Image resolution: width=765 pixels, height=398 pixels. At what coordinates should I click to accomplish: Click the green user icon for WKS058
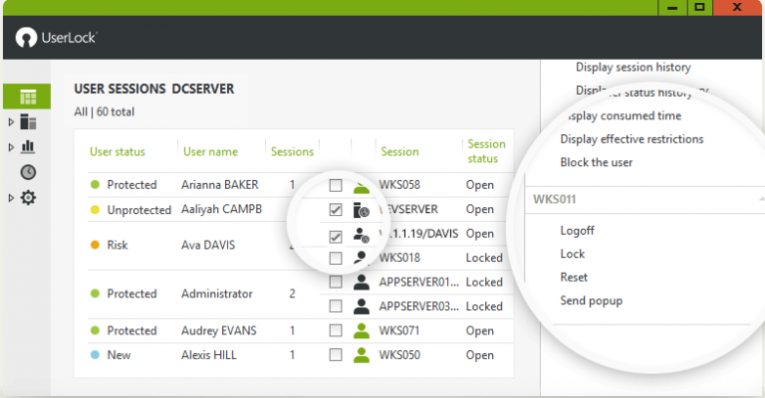(362, 187)
